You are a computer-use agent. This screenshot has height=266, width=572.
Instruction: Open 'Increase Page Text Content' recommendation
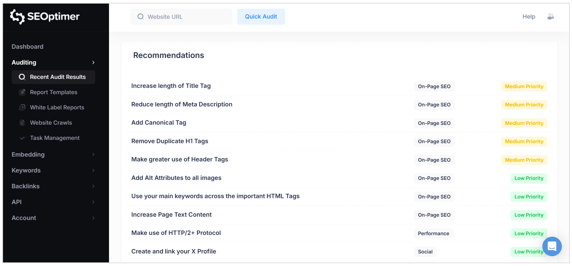point(172,215)
